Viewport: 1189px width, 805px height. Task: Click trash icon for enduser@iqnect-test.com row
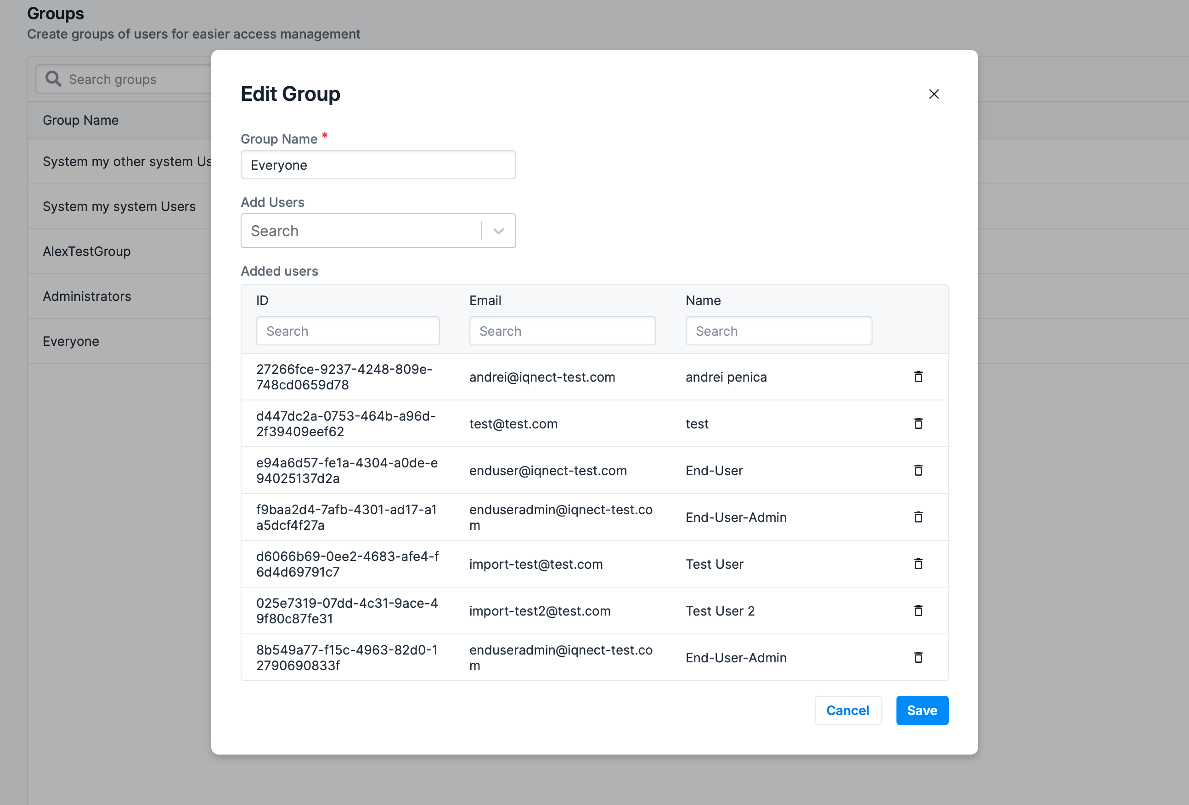[x=918, y=470]
